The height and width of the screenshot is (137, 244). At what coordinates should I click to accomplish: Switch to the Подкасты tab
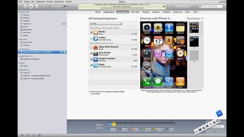[x=178, y=12]
